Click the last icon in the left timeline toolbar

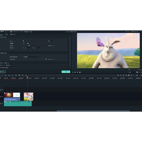click(x=26, y=75)
